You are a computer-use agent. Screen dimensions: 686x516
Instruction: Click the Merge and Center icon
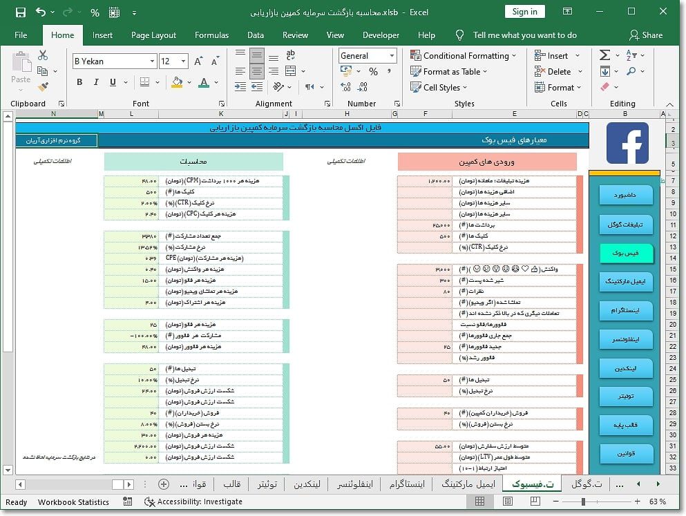pos(290,71)
